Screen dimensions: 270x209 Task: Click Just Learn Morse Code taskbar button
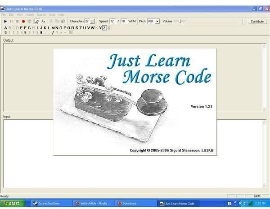click(178, 204)
